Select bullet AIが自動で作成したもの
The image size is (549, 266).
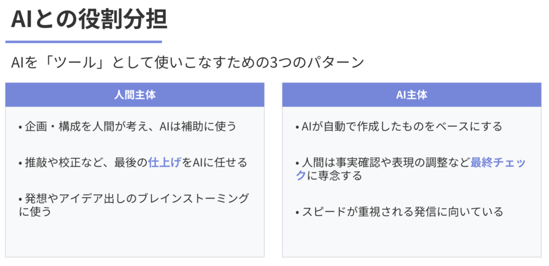[x=399, y=126]
